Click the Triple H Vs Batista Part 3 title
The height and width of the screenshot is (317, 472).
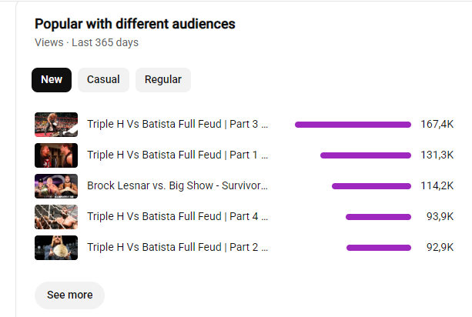pyautogui.click(x=177, y=124)
